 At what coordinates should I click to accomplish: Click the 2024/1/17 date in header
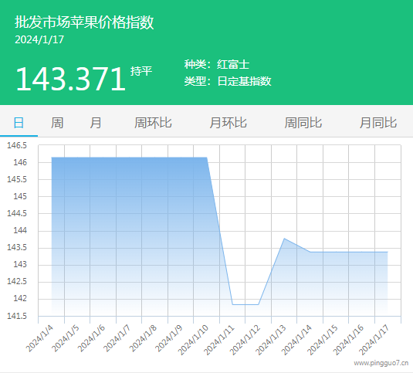(39, 40)
